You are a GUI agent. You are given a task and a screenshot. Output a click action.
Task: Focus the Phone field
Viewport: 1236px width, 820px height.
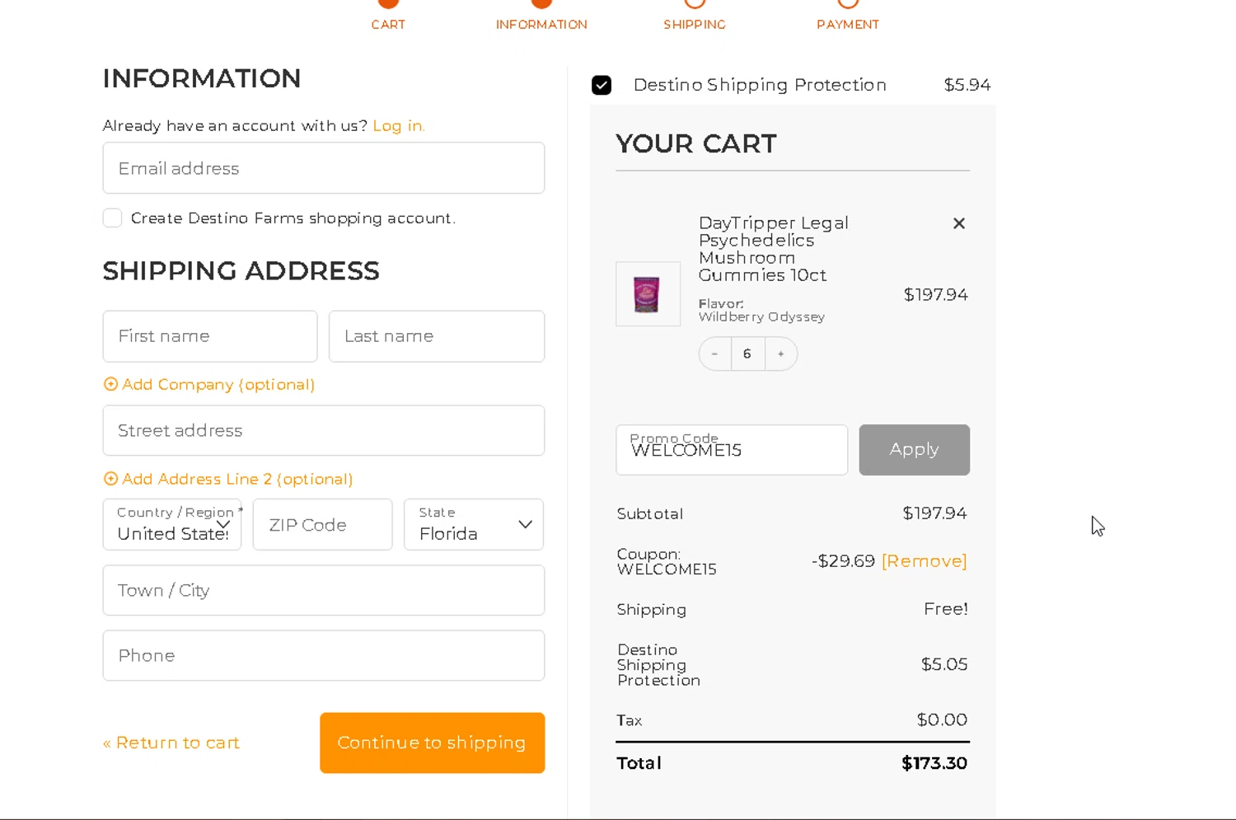[x=324, y=655]
